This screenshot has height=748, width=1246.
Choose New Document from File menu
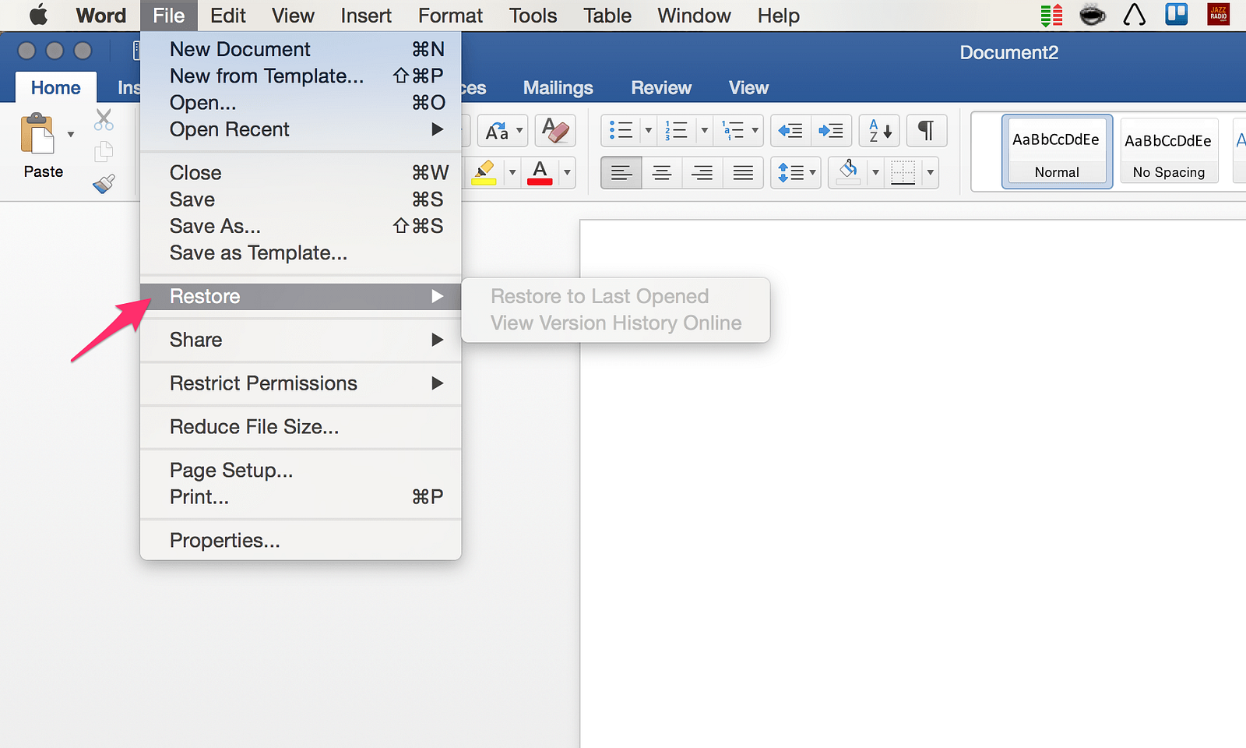click(x=301, y=49)
